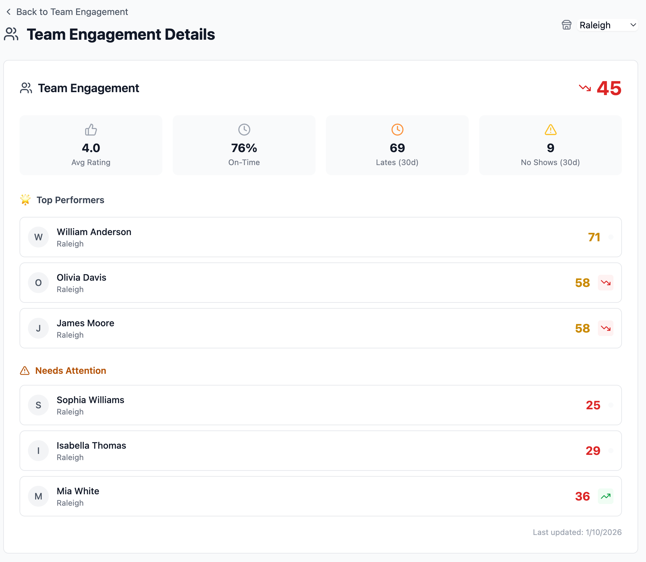Click the W avatar for William Anderson
646x562 pixels.
click(x=38, y=237)
